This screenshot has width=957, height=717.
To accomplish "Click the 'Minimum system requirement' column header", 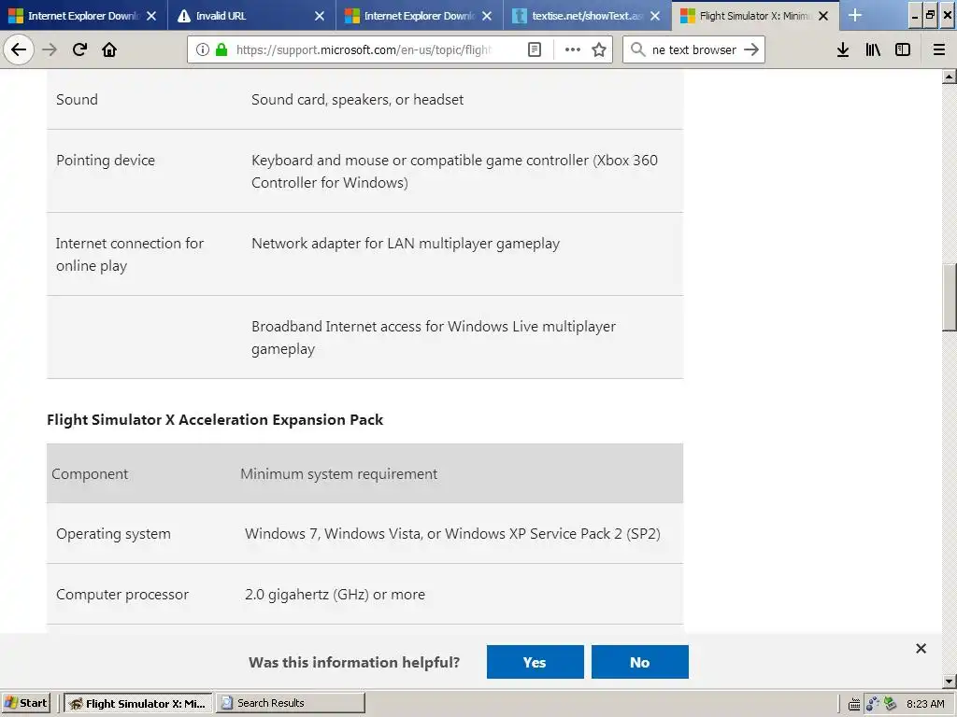I will 338,473.
